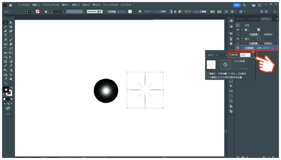
Task: Pick the Column Graph tool
Action: [x=5, y=75]
